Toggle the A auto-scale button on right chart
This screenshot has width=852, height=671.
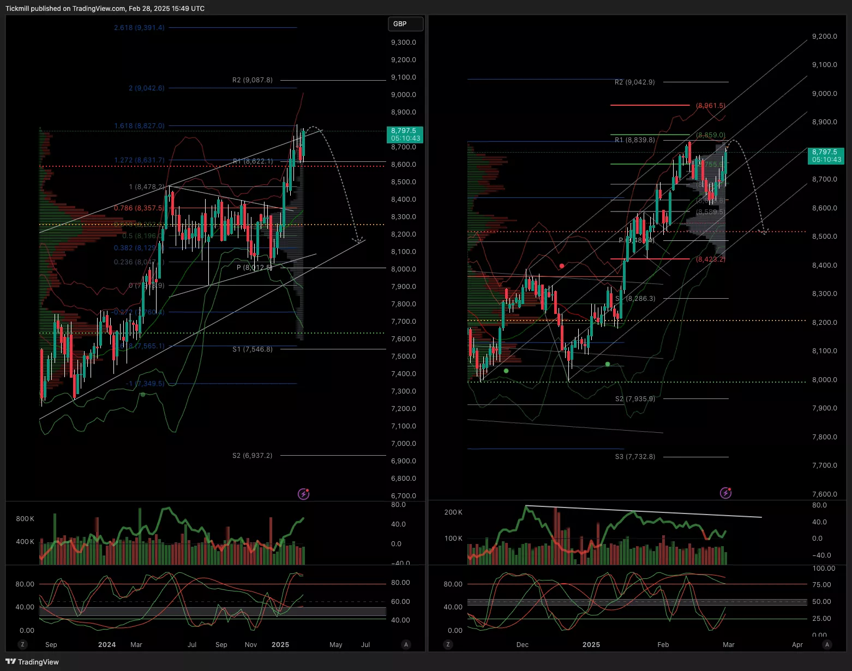(x=827, y=644)
